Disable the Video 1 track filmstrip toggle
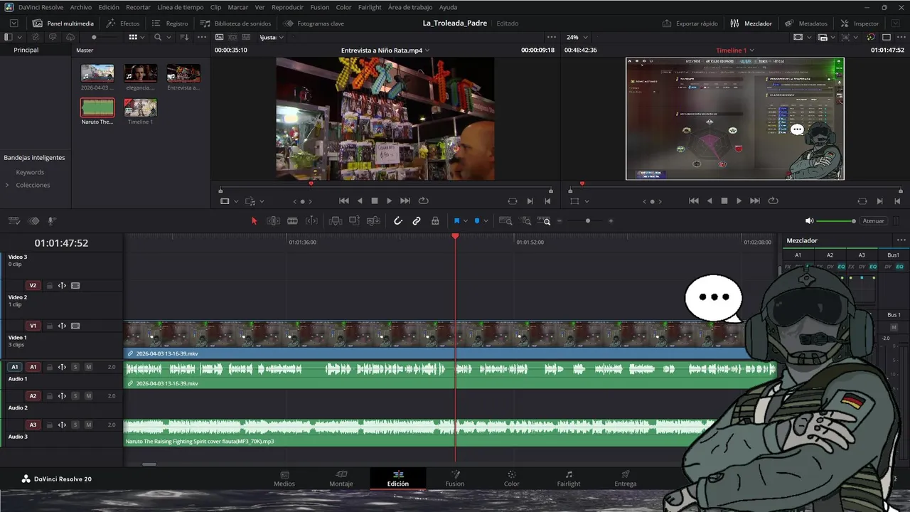The image size is (910, 512). [75, 326]
